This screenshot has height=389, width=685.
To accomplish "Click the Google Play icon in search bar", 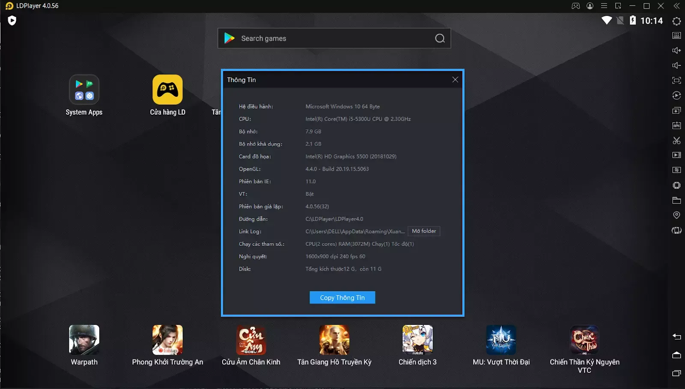I will pos(229,38).
